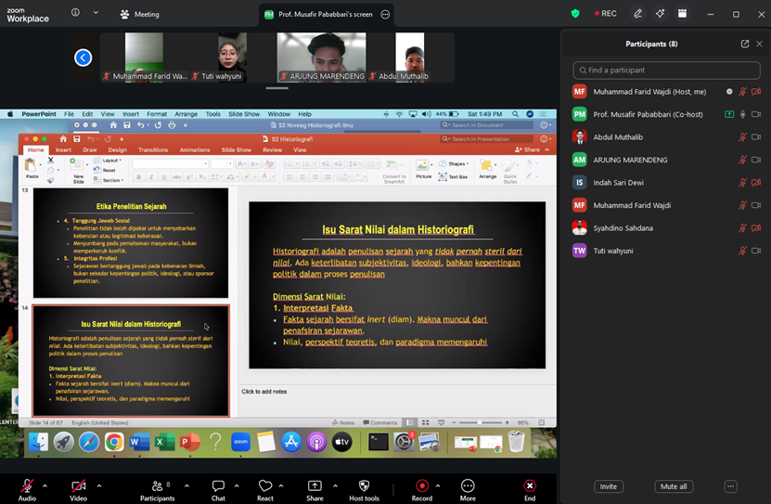Click the Mute all button
The height and width of the screenshot is (504, 771).
click(674, 486)
